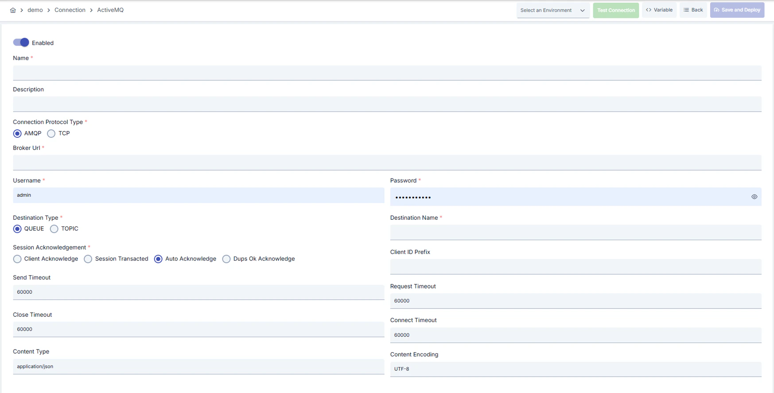
Task: Select the TCP protocol radio button
Action: coord(51,133)
